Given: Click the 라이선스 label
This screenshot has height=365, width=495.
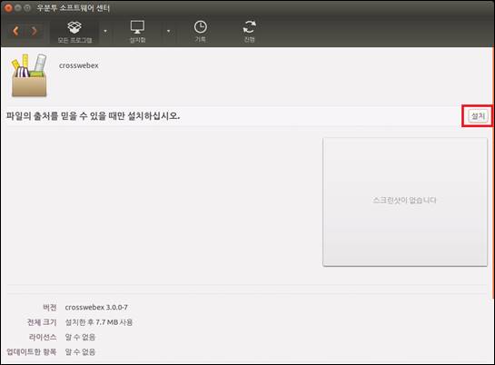Looking at the screenshot, I should pyautogui.click(x=43, y=337).
